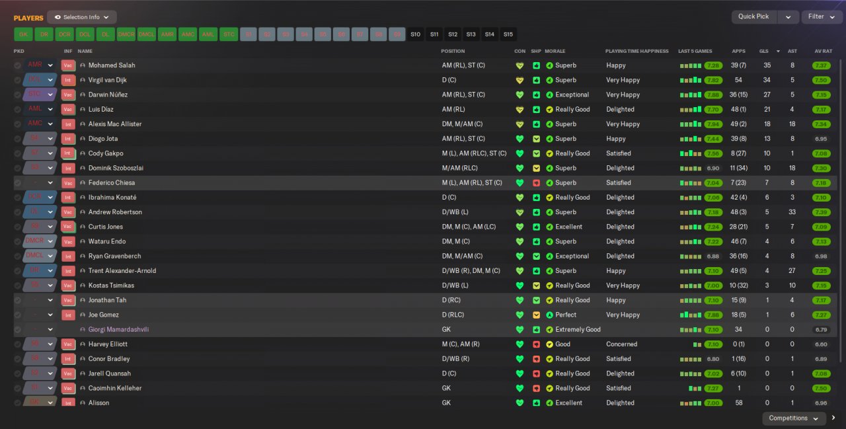
Task: Open the Filter dropdown
Action: 822,17
